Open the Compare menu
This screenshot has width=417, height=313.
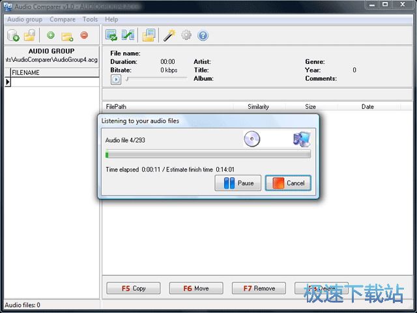tap(63, 20)
